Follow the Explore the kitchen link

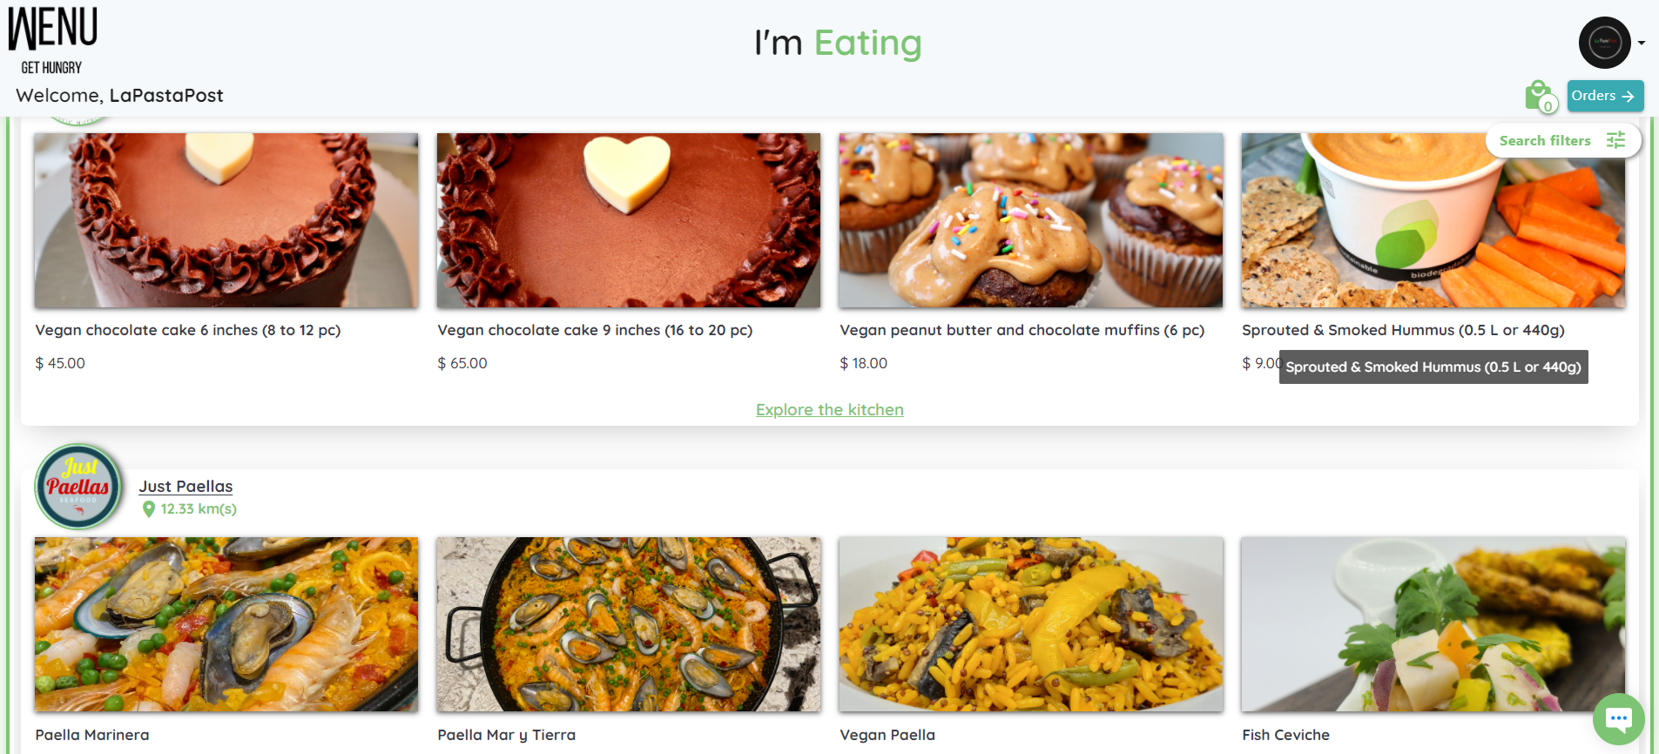click(x=829, y=410)
